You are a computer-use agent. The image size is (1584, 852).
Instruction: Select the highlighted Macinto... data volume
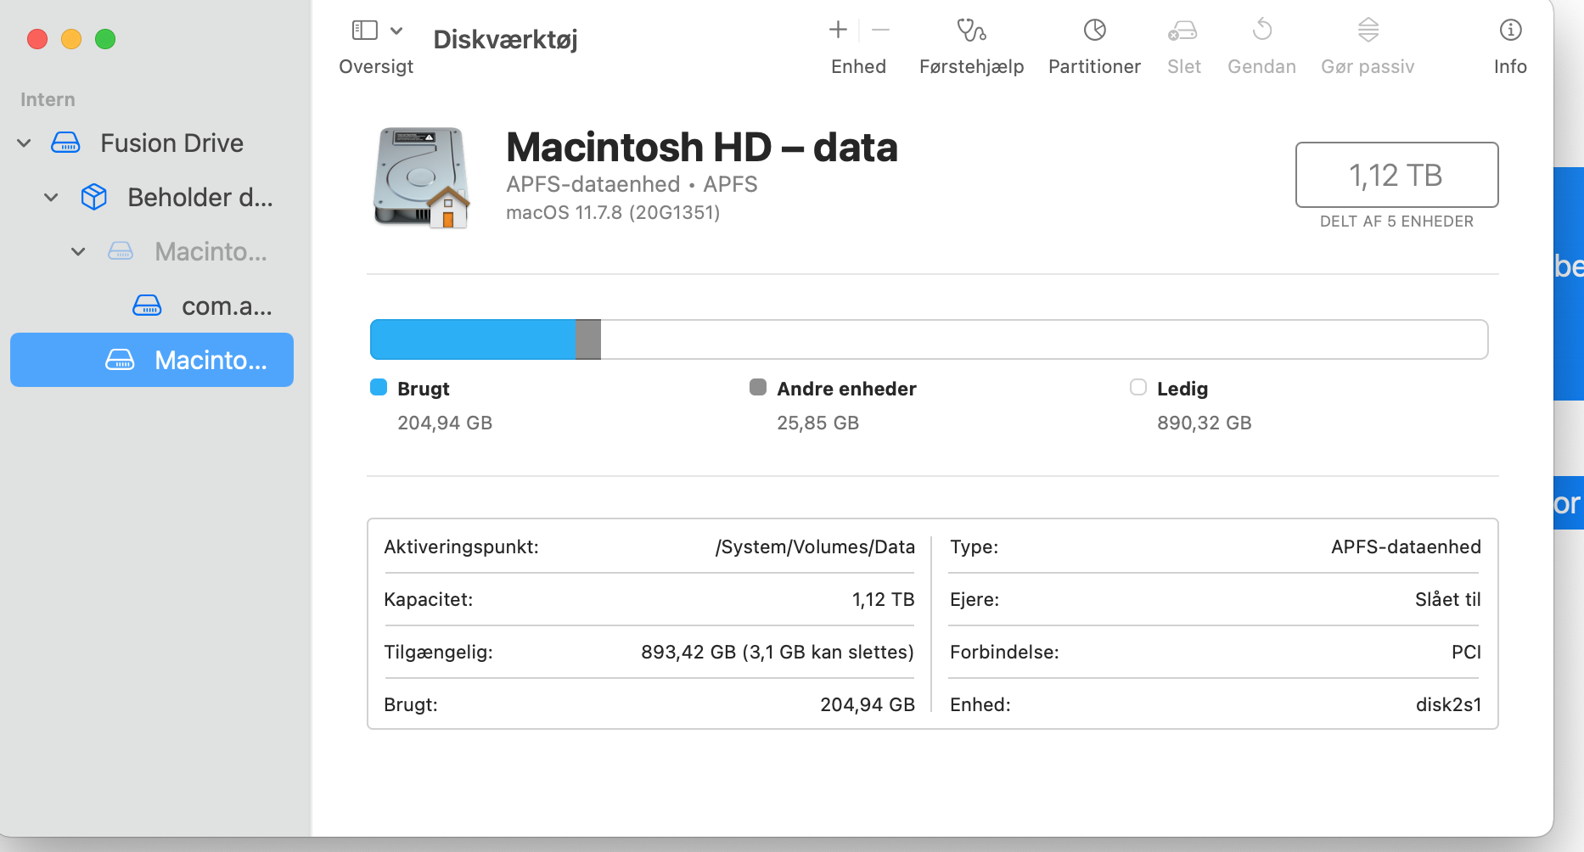point(152,360)
